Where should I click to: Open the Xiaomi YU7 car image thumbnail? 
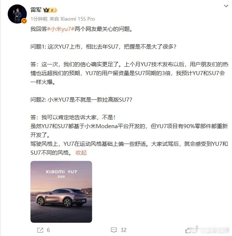point(61,192)
